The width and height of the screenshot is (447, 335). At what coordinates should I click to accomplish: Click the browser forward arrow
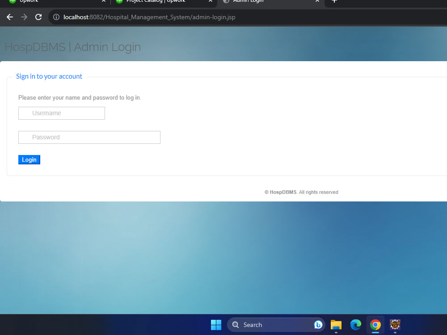click(x=24, y=17)
